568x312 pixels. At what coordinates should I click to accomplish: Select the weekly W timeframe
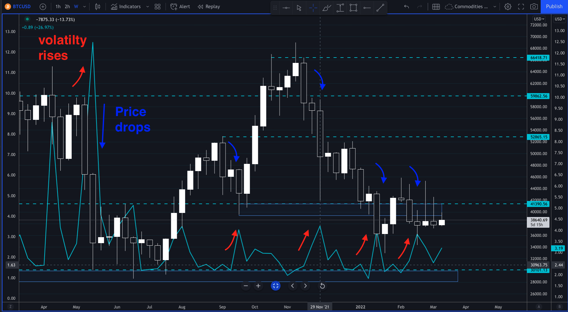tap(76, 7)
